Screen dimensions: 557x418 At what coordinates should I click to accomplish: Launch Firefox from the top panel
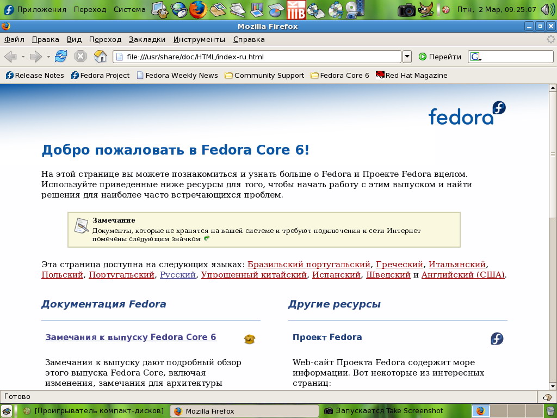(198, 10)
